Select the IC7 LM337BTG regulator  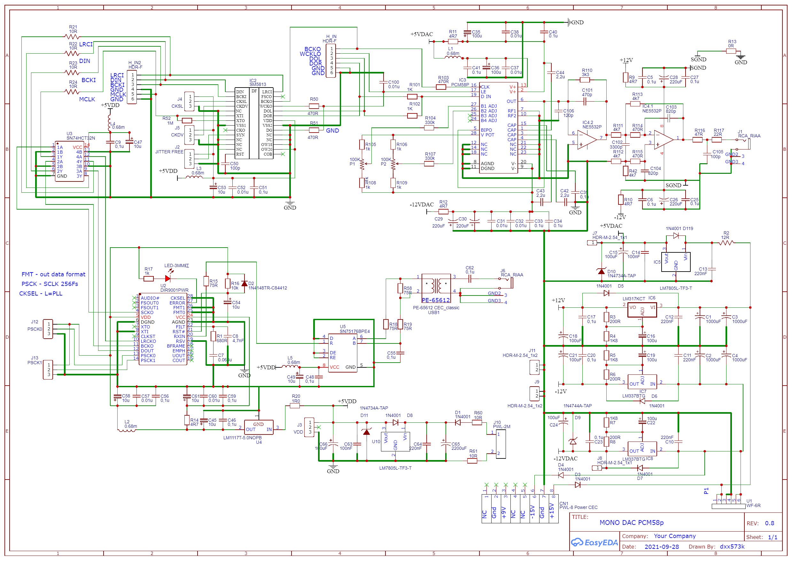point(642,381)
